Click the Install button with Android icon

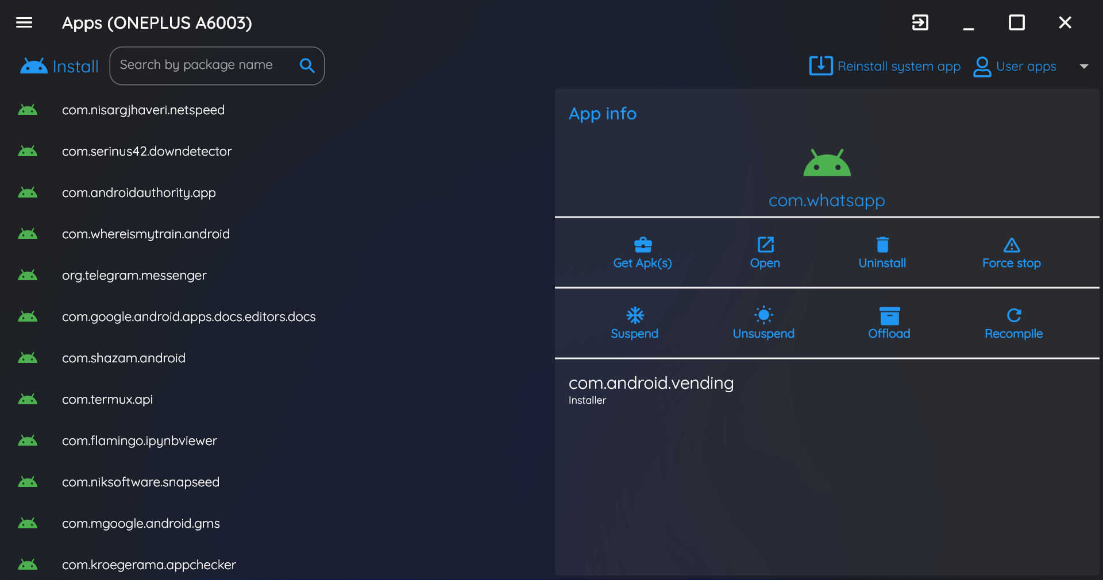[x=59, y=66]
